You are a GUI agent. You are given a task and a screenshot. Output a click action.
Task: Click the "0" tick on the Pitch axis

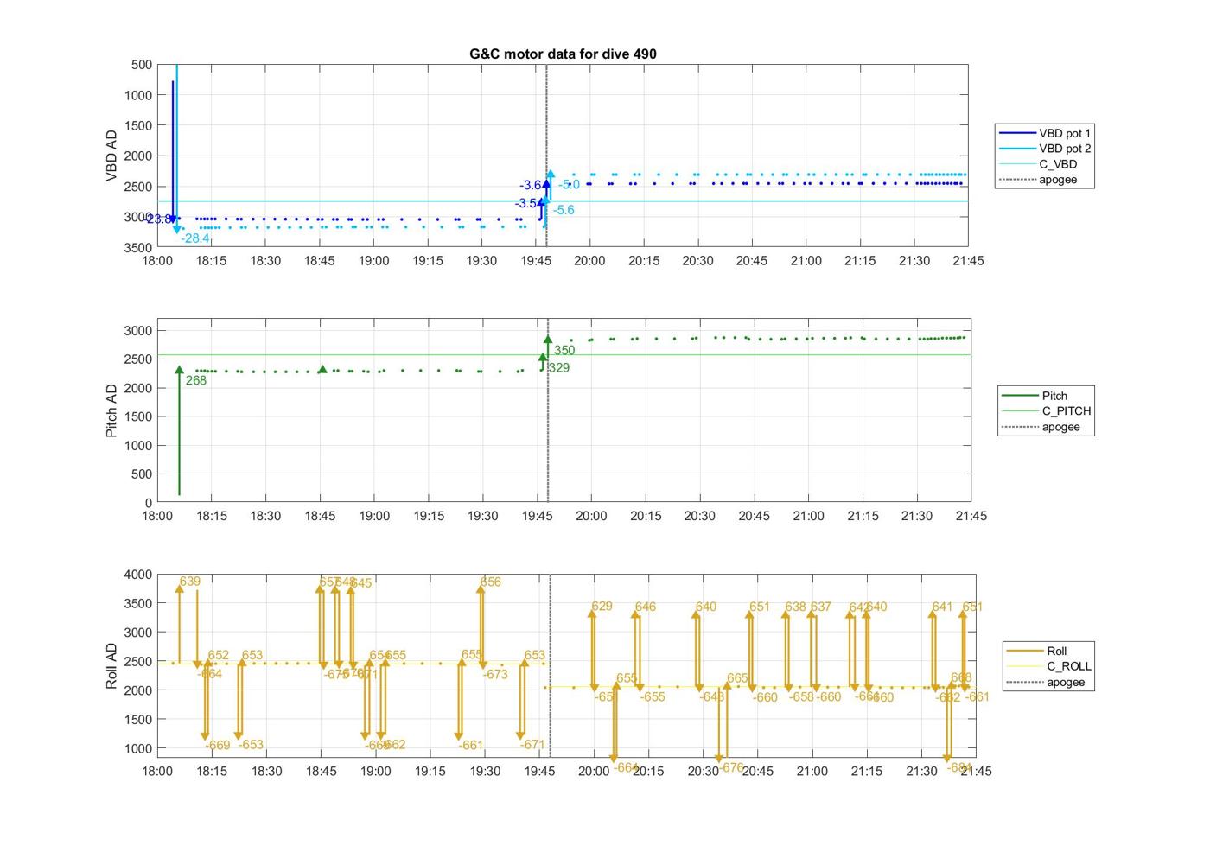149,503
